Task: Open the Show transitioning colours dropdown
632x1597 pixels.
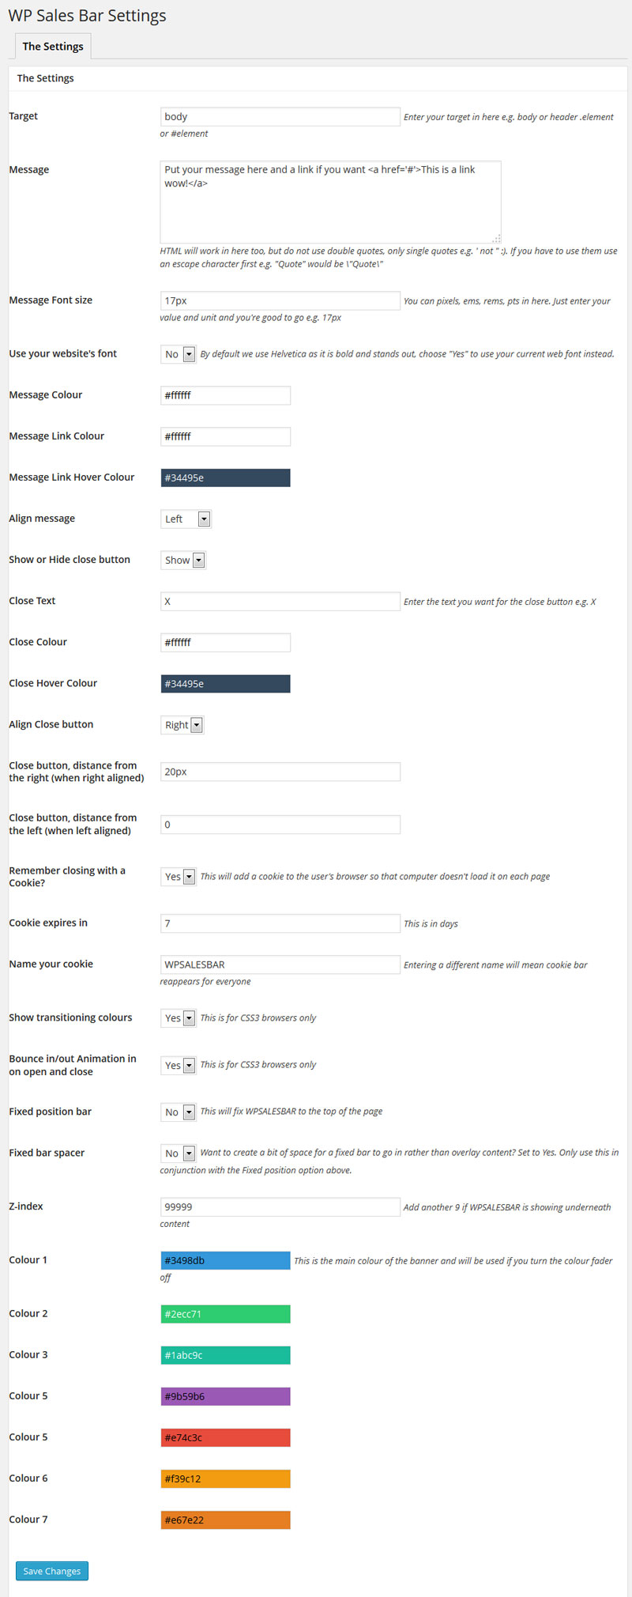Action: pos(179,1018)
